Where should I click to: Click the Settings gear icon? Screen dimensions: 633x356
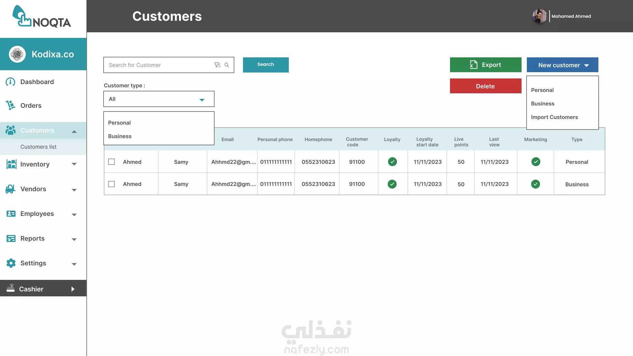(x=11, y=263)
